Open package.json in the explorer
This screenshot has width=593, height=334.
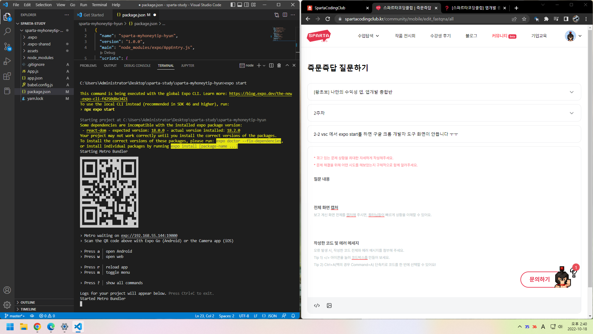click(39, 92)
